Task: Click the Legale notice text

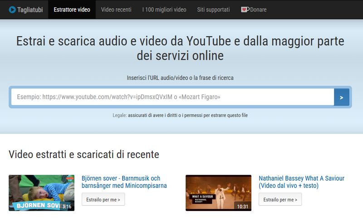Action: [180, 115]
